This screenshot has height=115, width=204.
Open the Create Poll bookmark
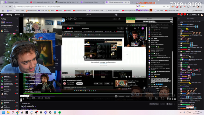pyautogui.click(x=42, y=11)
